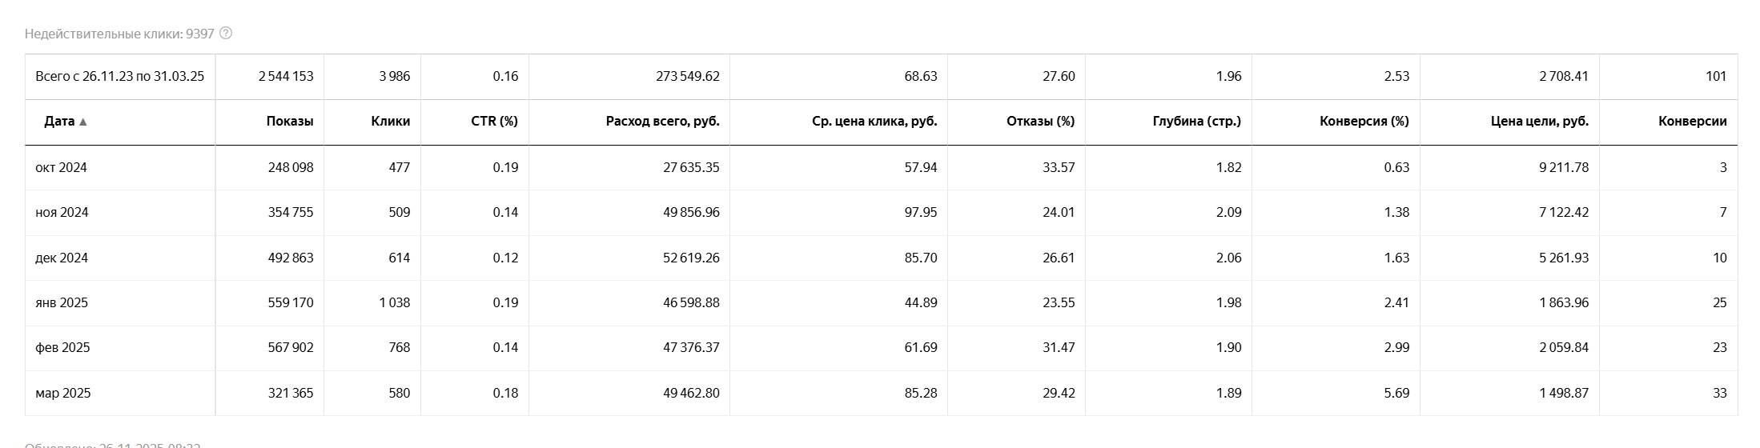
Task: Sort by Отказы (%) column
Action: (x=1040, y=122)
